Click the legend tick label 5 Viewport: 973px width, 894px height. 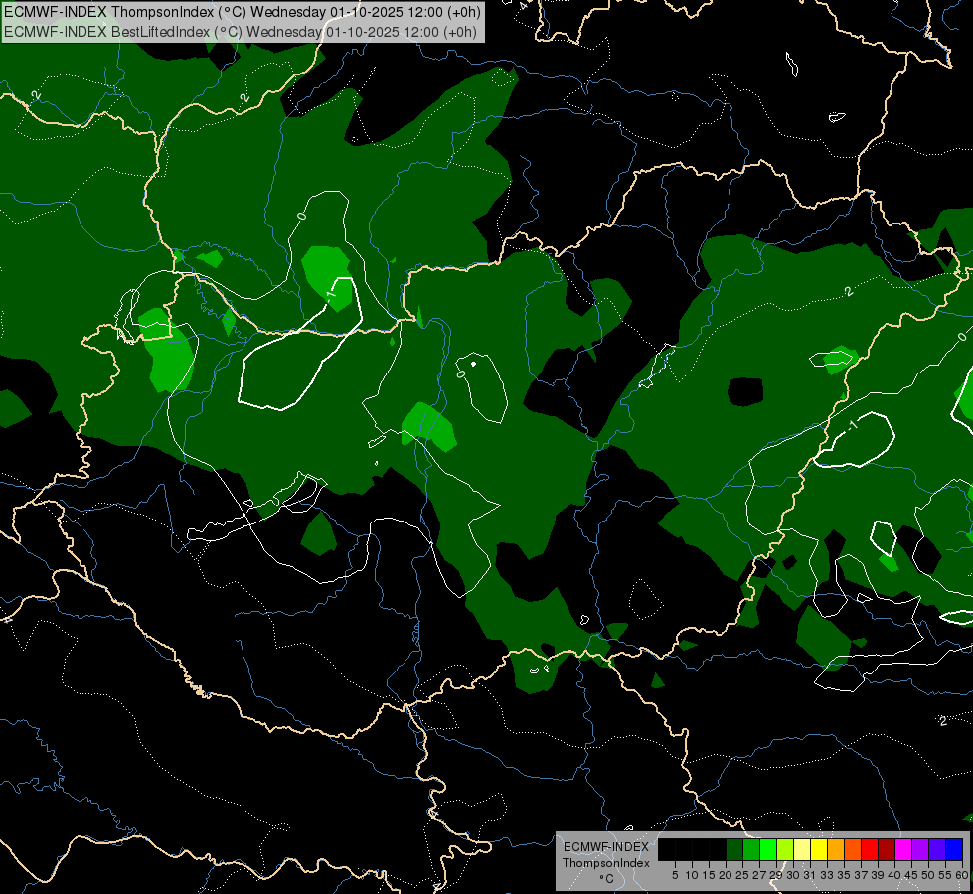pyautogui.click(x=675, y=875)
